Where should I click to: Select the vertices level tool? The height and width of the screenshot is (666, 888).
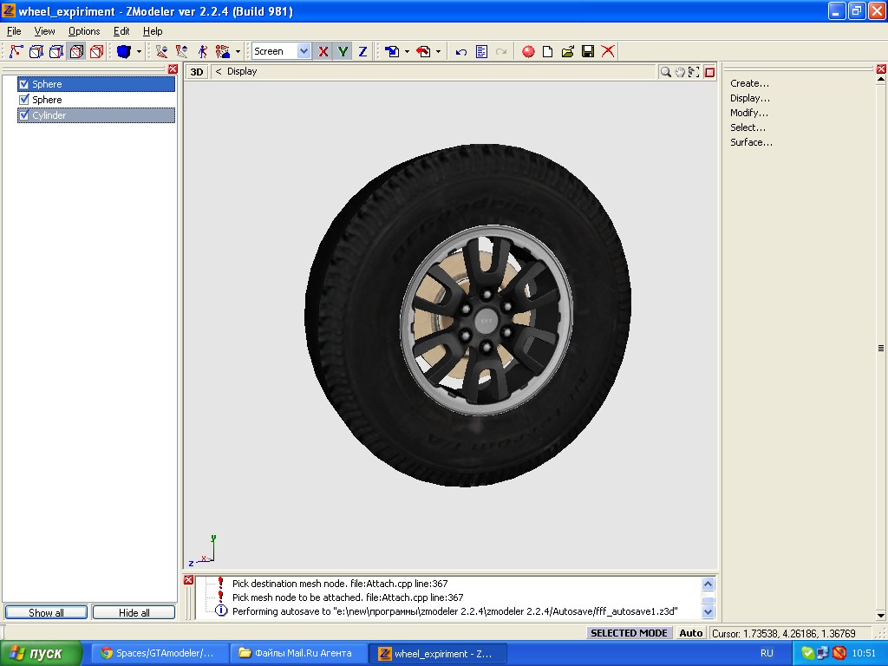point(15,51)
